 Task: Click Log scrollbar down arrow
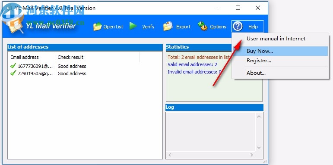click(x=259, y=148)
